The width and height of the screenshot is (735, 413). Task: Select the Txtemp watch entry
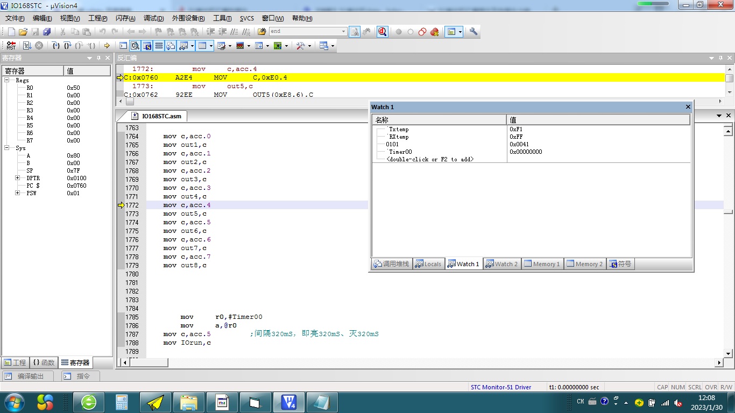(399, 129)
